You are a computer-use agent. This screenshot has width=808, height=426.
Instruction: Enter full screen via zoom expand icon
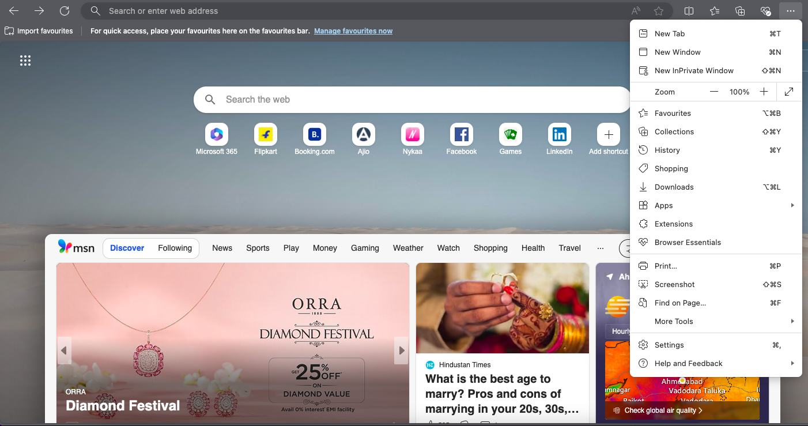click(x=789, y=92)
